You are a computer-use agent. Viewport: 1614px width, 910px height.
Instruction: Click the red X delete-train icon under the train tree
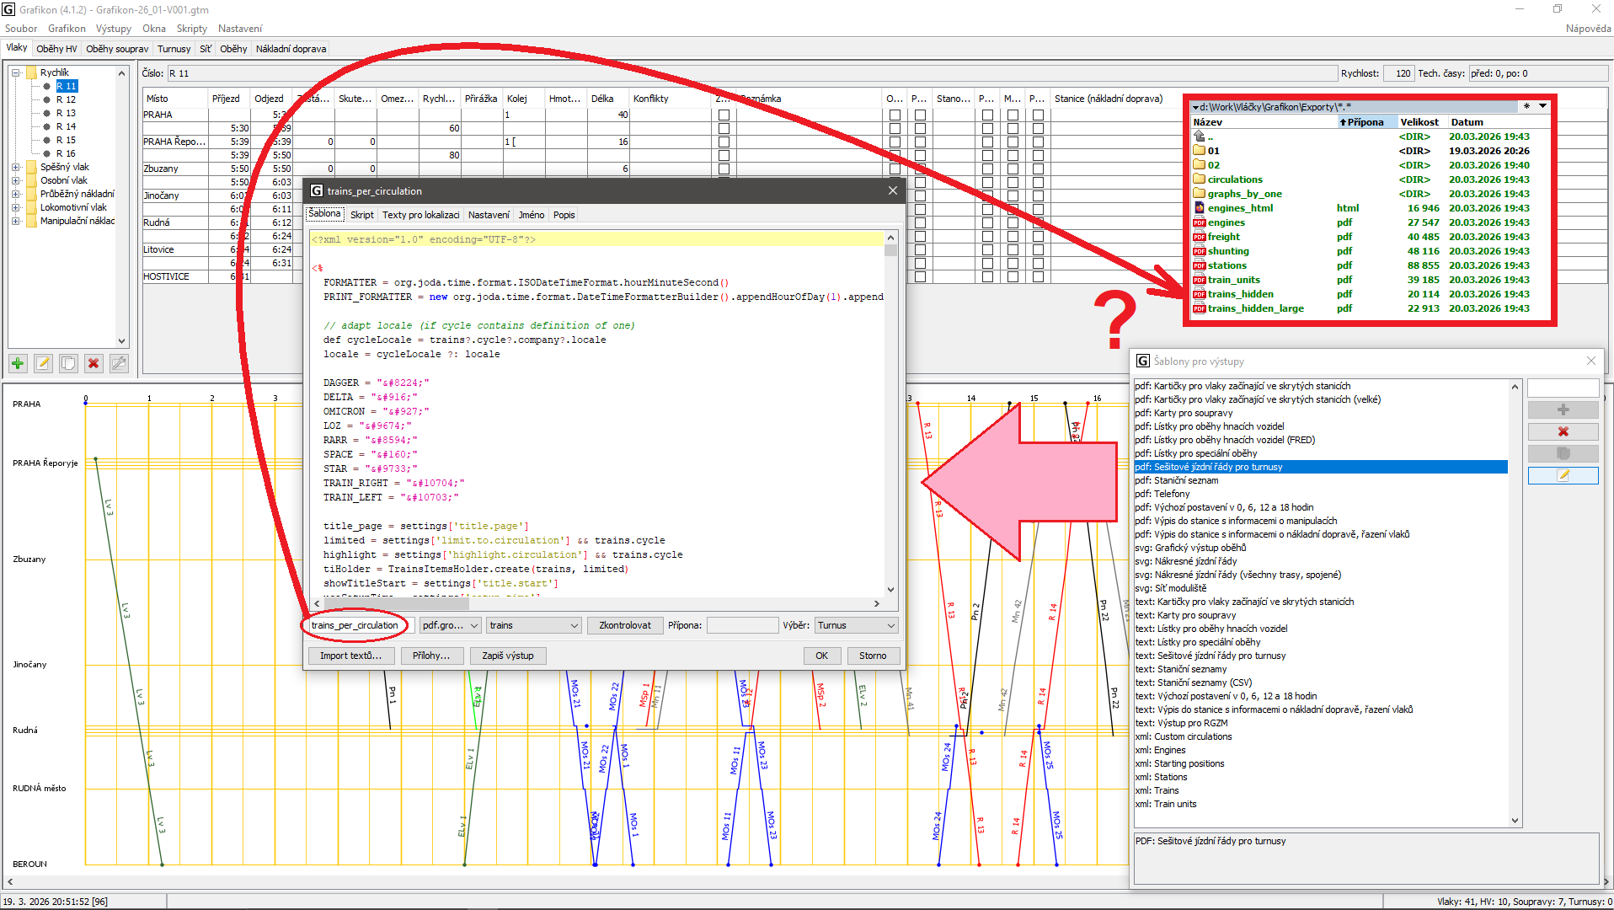pyautogui.click(x=94, y=363)
